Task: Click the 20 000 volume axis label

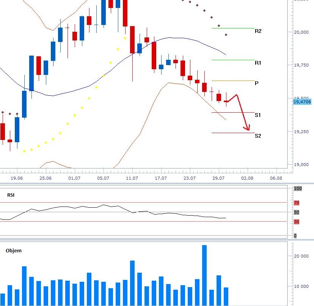Action: [x=301, y=256]
